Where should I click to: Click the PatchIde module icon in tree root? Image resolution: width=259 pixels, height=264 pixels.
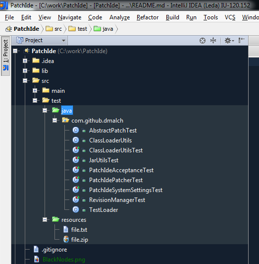(x=27, y=51)
